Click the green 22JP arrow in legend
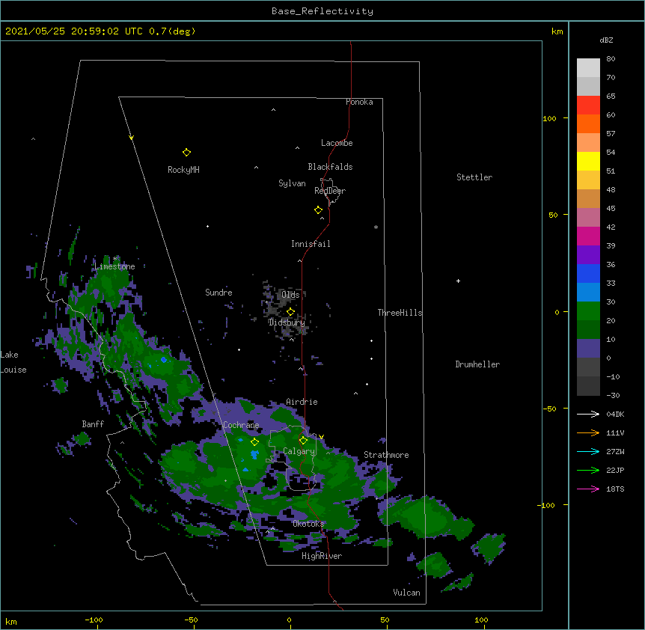Viewport: 645px width, 630px height. pos(588,470)
